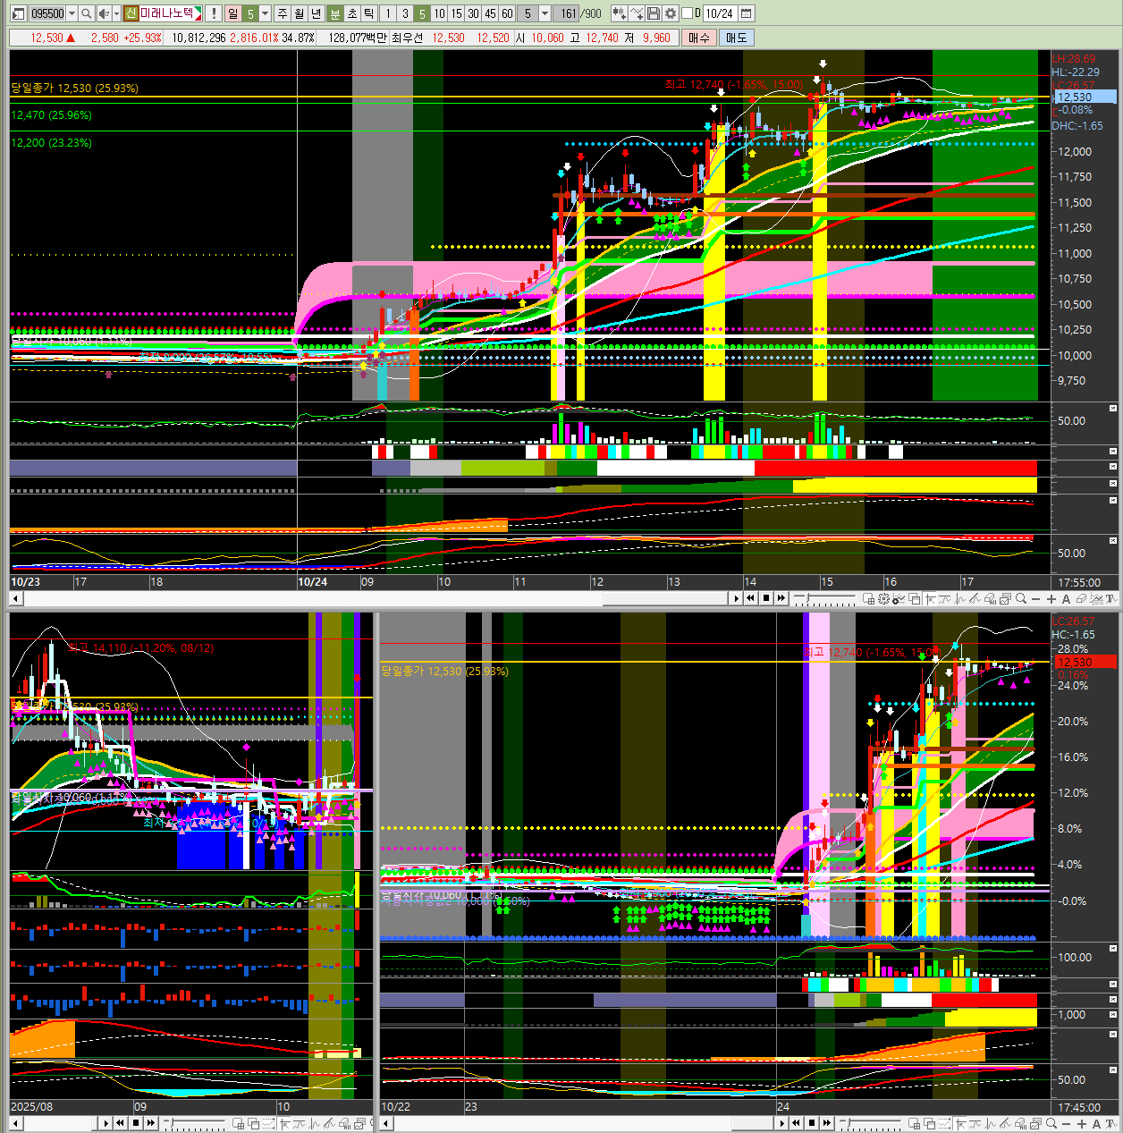Click the plus zoom icon in bottom-right chart toolbar

click(x=1082, y=1123)
